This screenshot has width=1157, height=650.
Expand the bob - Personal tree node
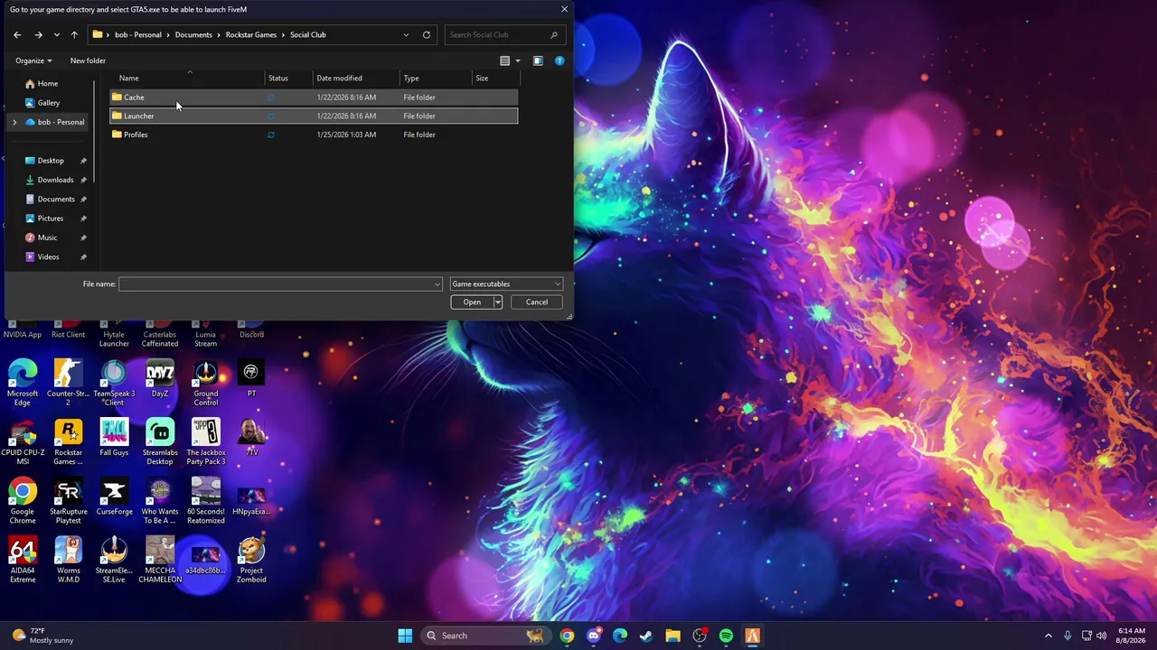[x=14, y=122]
